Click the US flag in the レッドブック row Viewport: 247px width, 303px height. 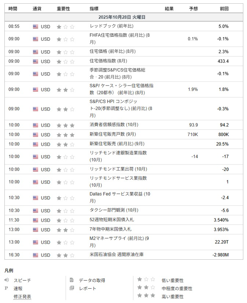(x=35, y=26)
